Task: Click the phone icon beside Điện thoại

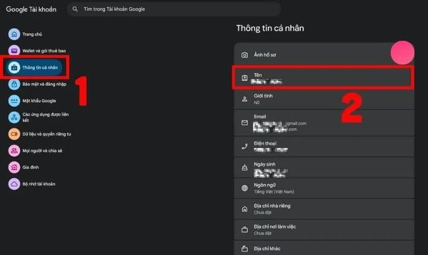Action: coord(245,147)
